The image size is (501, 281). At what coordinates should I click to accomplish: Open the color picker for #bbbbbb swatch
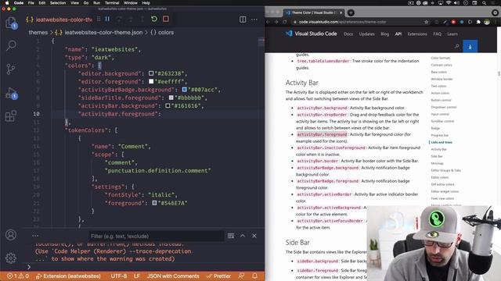point(171,98)
